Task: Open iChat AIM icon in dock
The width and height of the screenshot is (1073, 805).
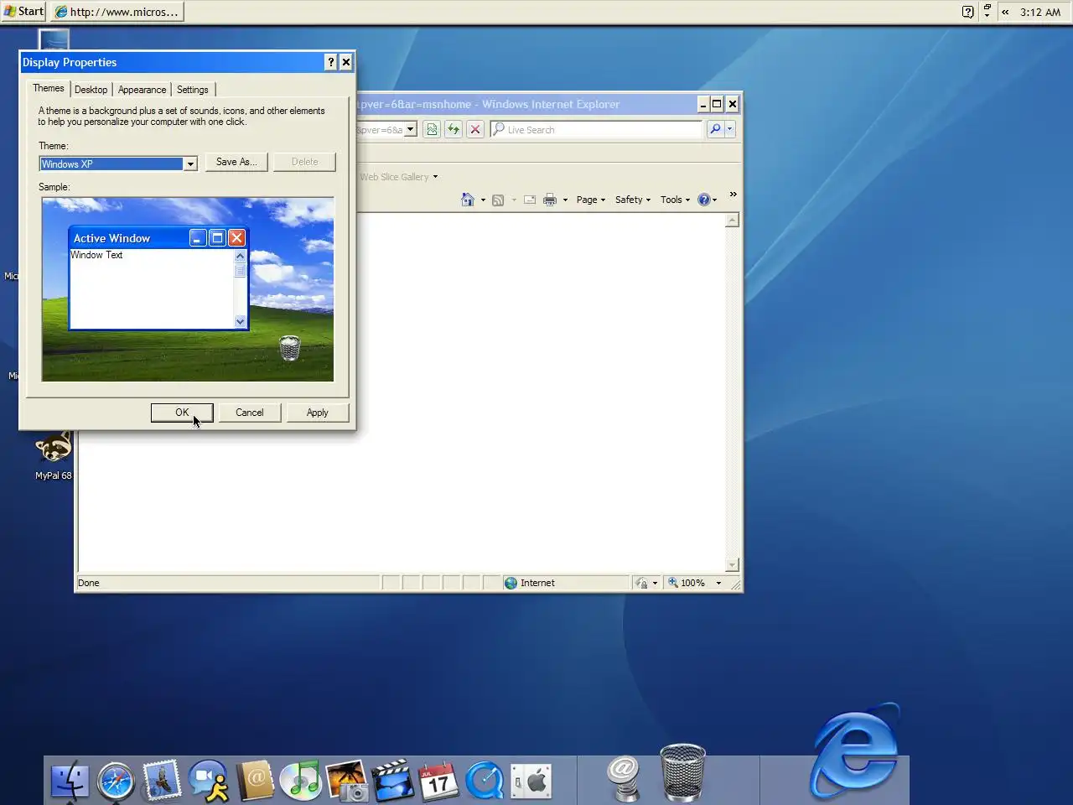Action: 209,781
